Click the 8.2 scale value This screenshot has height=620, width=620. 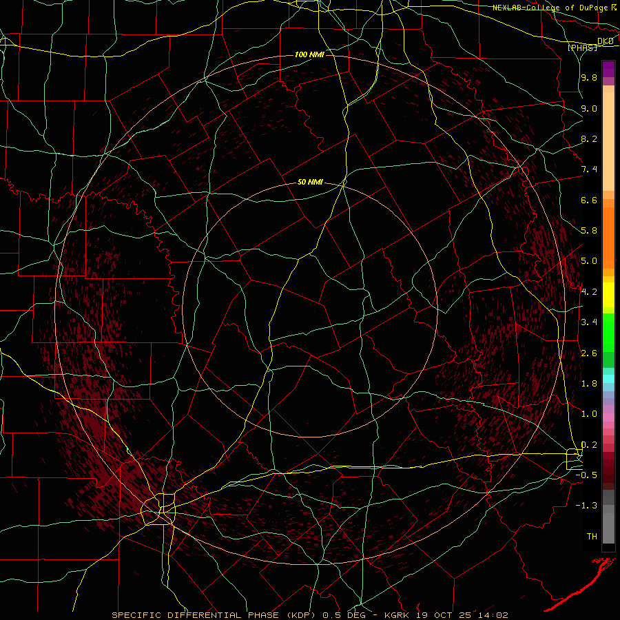coord(589,138)
